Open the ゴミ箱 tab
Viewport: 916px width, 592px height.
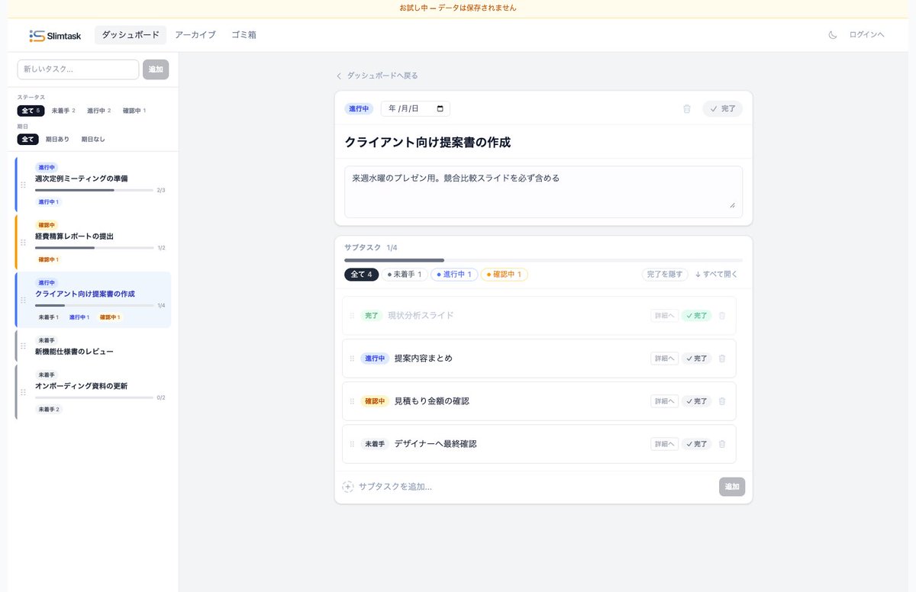click(x=244, y=34)
